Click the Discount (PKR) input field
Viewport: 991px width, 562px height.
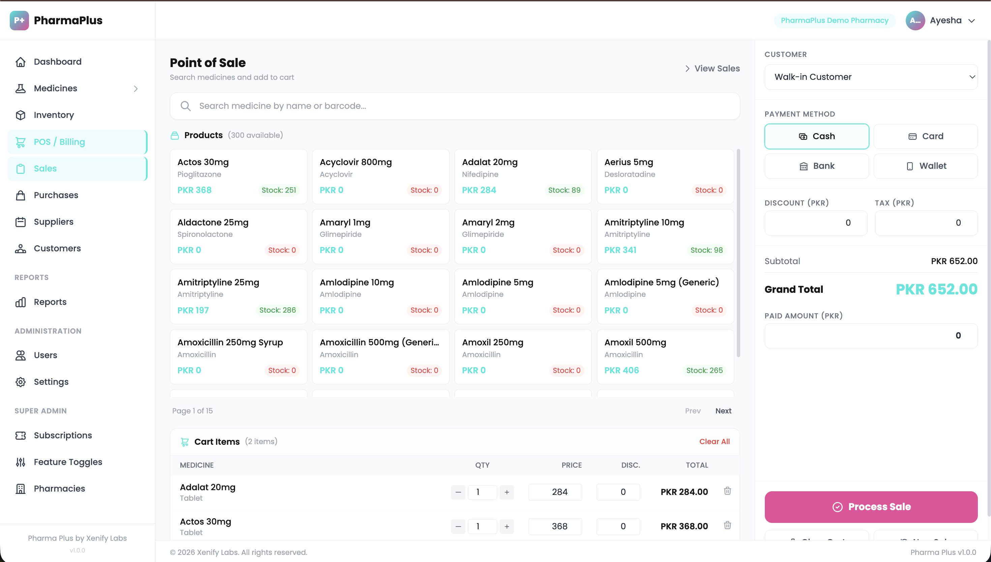click(816, 223)
